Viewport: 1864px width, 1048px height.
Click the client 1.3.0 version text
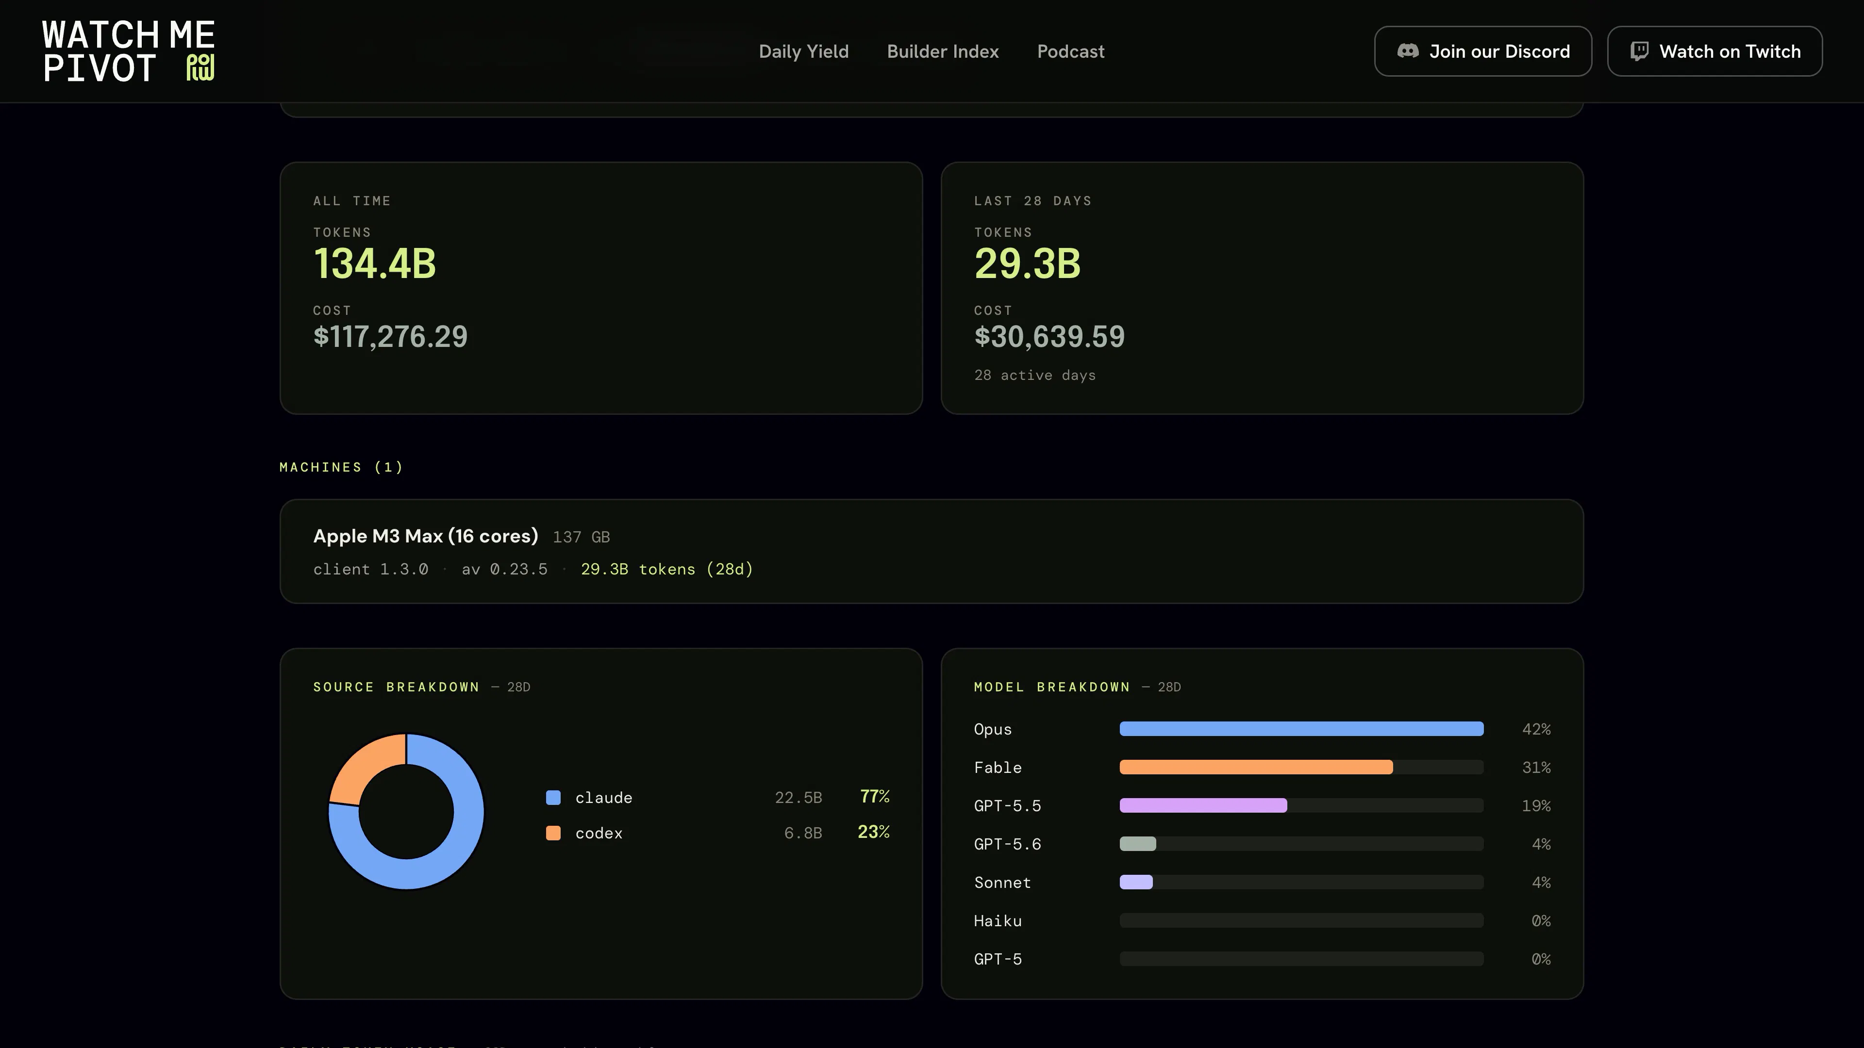coord(370,569)
